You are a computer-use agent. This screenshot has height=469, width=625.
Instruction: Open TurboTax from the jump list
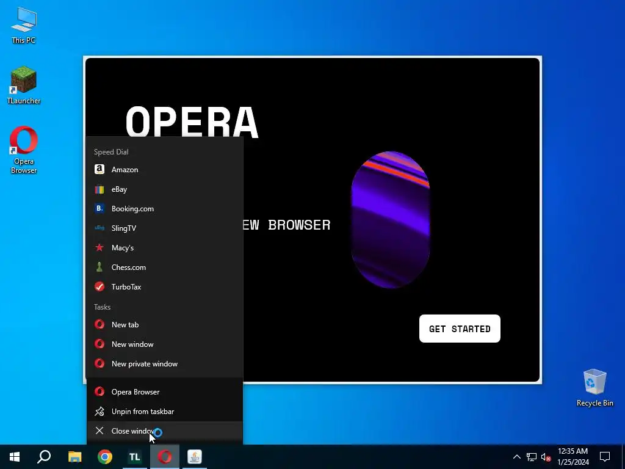(165, 287)
